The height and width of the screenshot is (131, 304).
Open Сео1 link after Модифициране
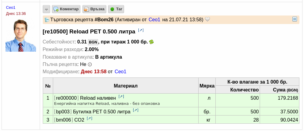pyautogui.click(x=120, y=71)
